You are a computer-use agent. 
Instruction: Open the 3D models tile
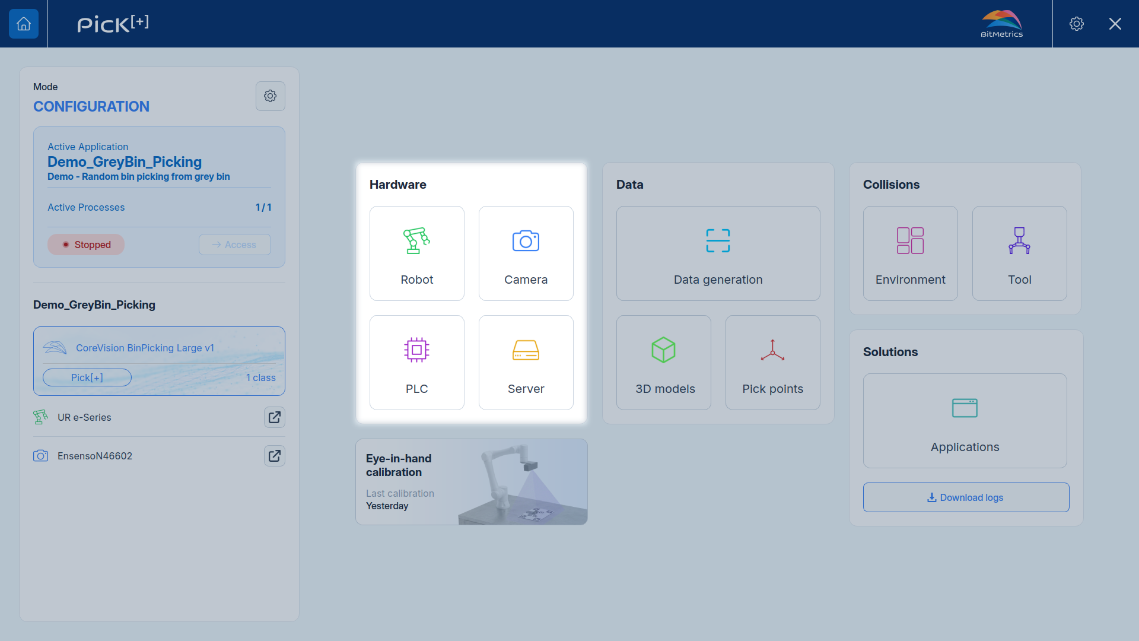(663, 363)
